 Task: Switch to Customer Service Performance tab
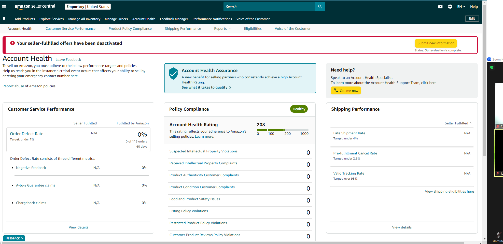tap(71, 28)
